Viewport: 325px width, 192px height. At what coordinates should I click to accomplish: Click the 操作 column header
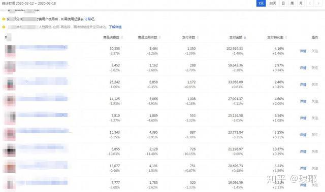[x=315, y=37]
